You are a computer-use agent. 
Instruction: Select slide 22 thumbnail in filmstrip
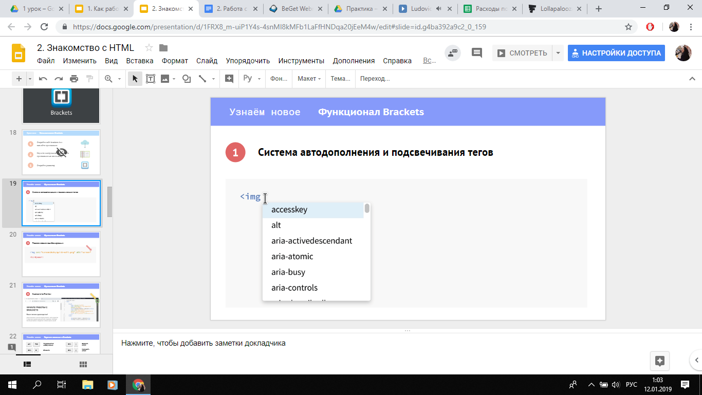click(x=61, y=343)
